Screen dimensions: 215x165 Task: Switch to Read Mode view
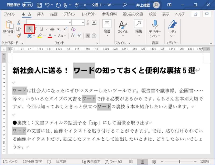coord(132,162)
